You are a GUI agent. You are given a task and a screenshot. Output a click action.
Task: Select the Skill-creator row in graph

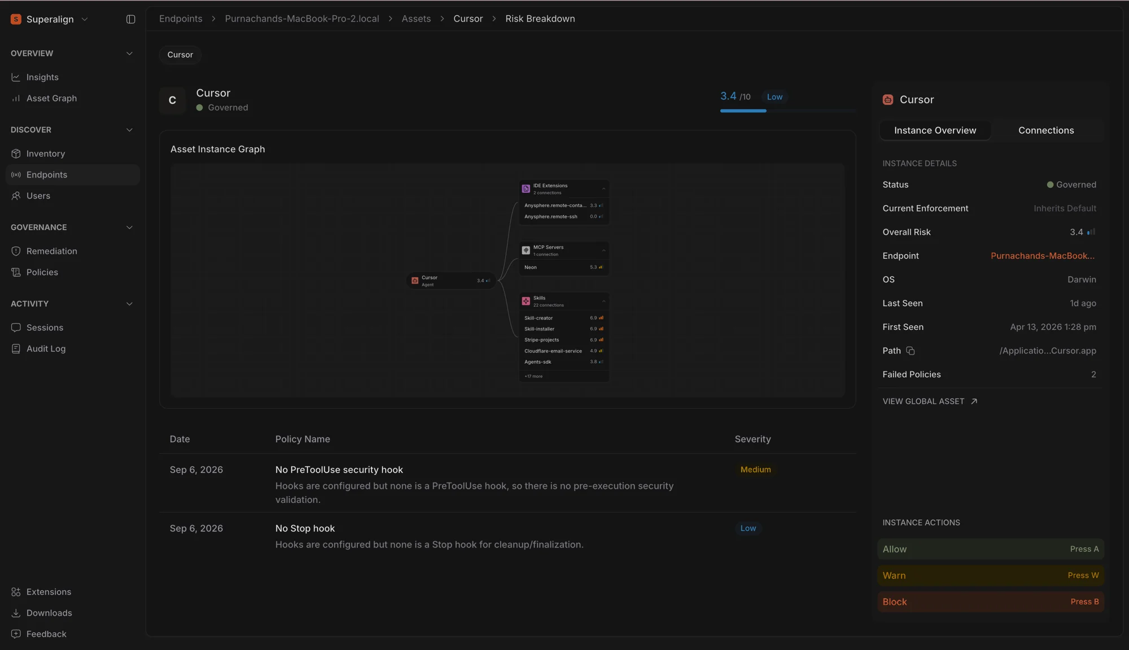[x=564, y=318]
